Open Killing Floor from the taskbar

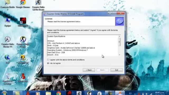[69, 93]
